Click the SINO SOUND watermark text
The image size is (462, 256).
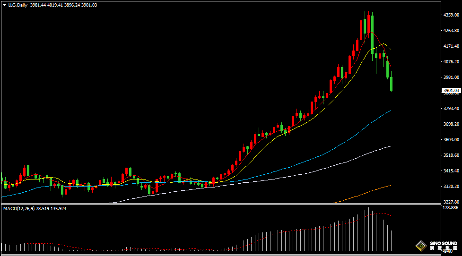[x=443, y=244]
